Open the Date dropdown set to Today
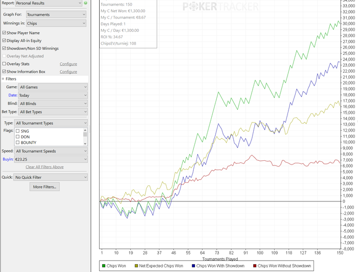Screen dimensions: 358x272 pos(53,95)
